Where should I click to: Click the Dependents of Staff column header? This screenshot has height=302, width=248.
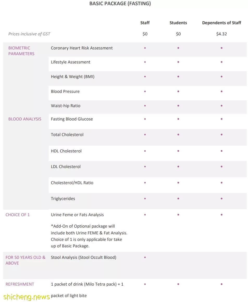[x=222, y=23]
